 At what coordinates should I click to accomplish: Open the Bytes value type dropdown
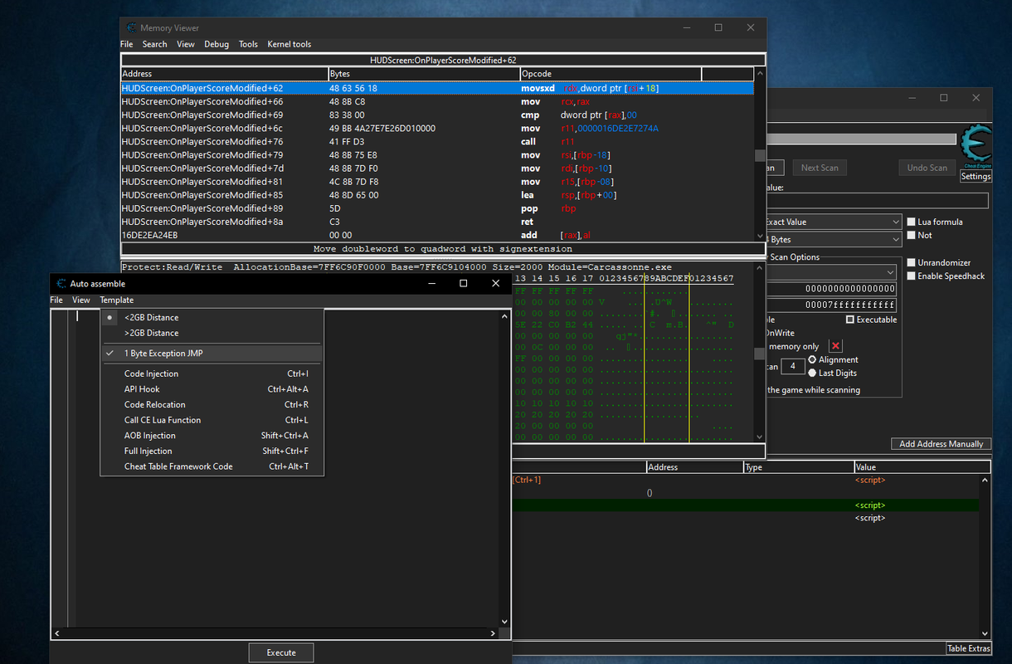(832, 239)
